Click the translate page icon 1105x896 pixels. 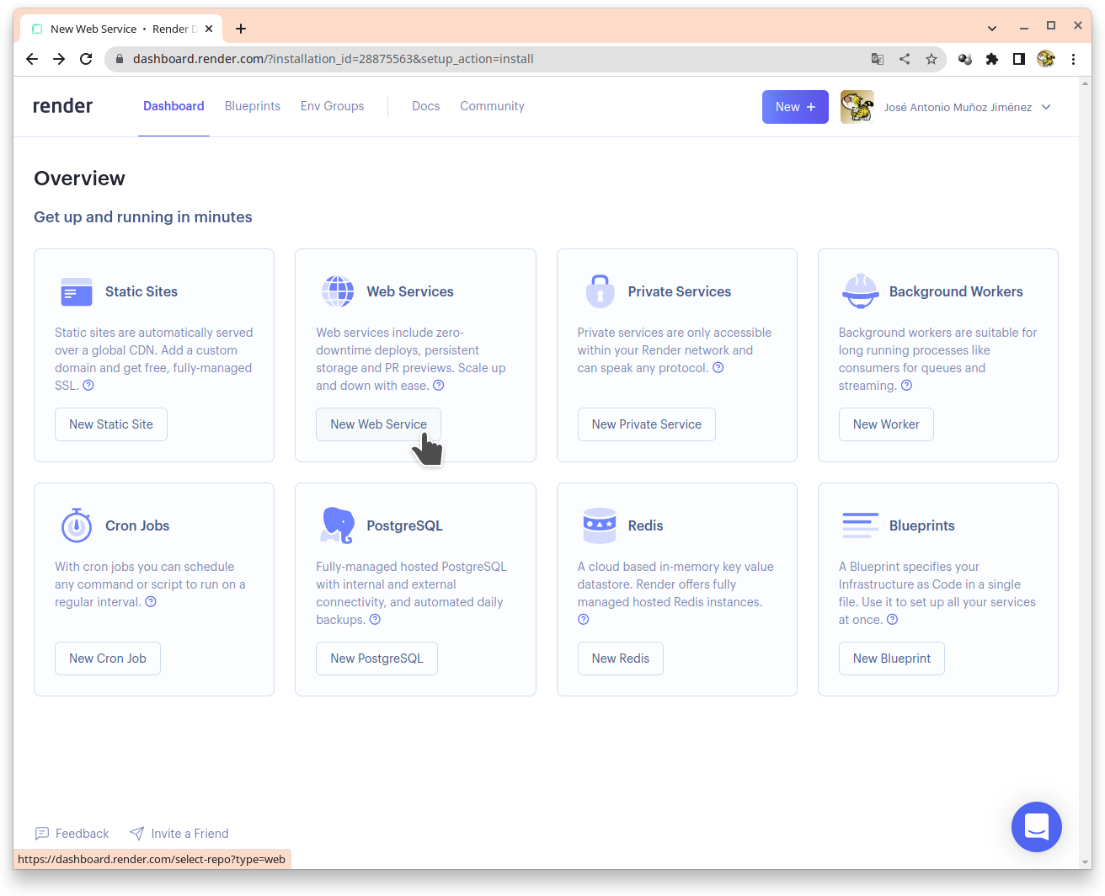pyautogui.click(x=878, y=59)
